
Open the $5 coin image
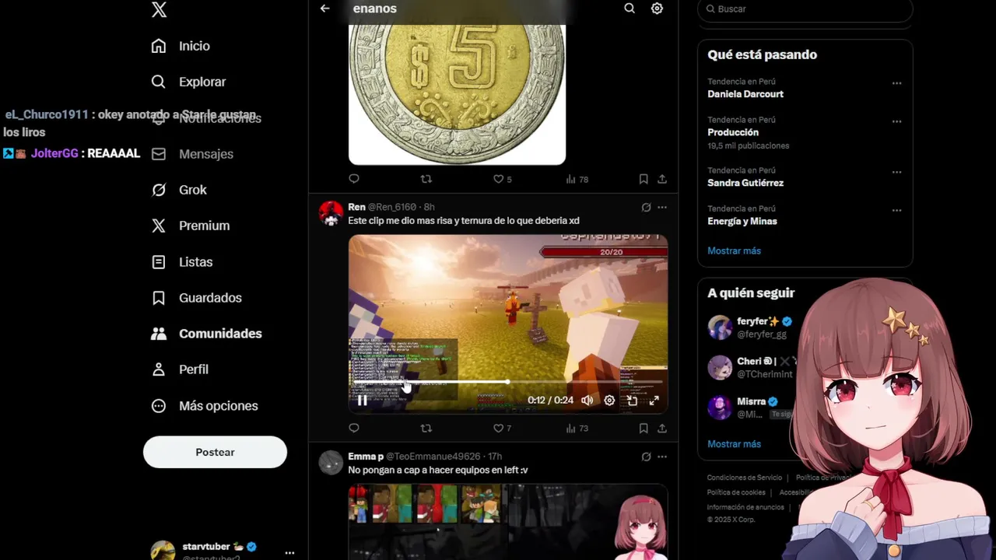pos(457,94)
